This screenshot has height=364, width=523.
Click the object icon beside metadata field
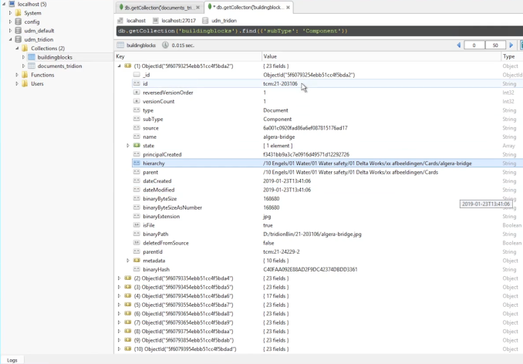[x=137, y=261]
